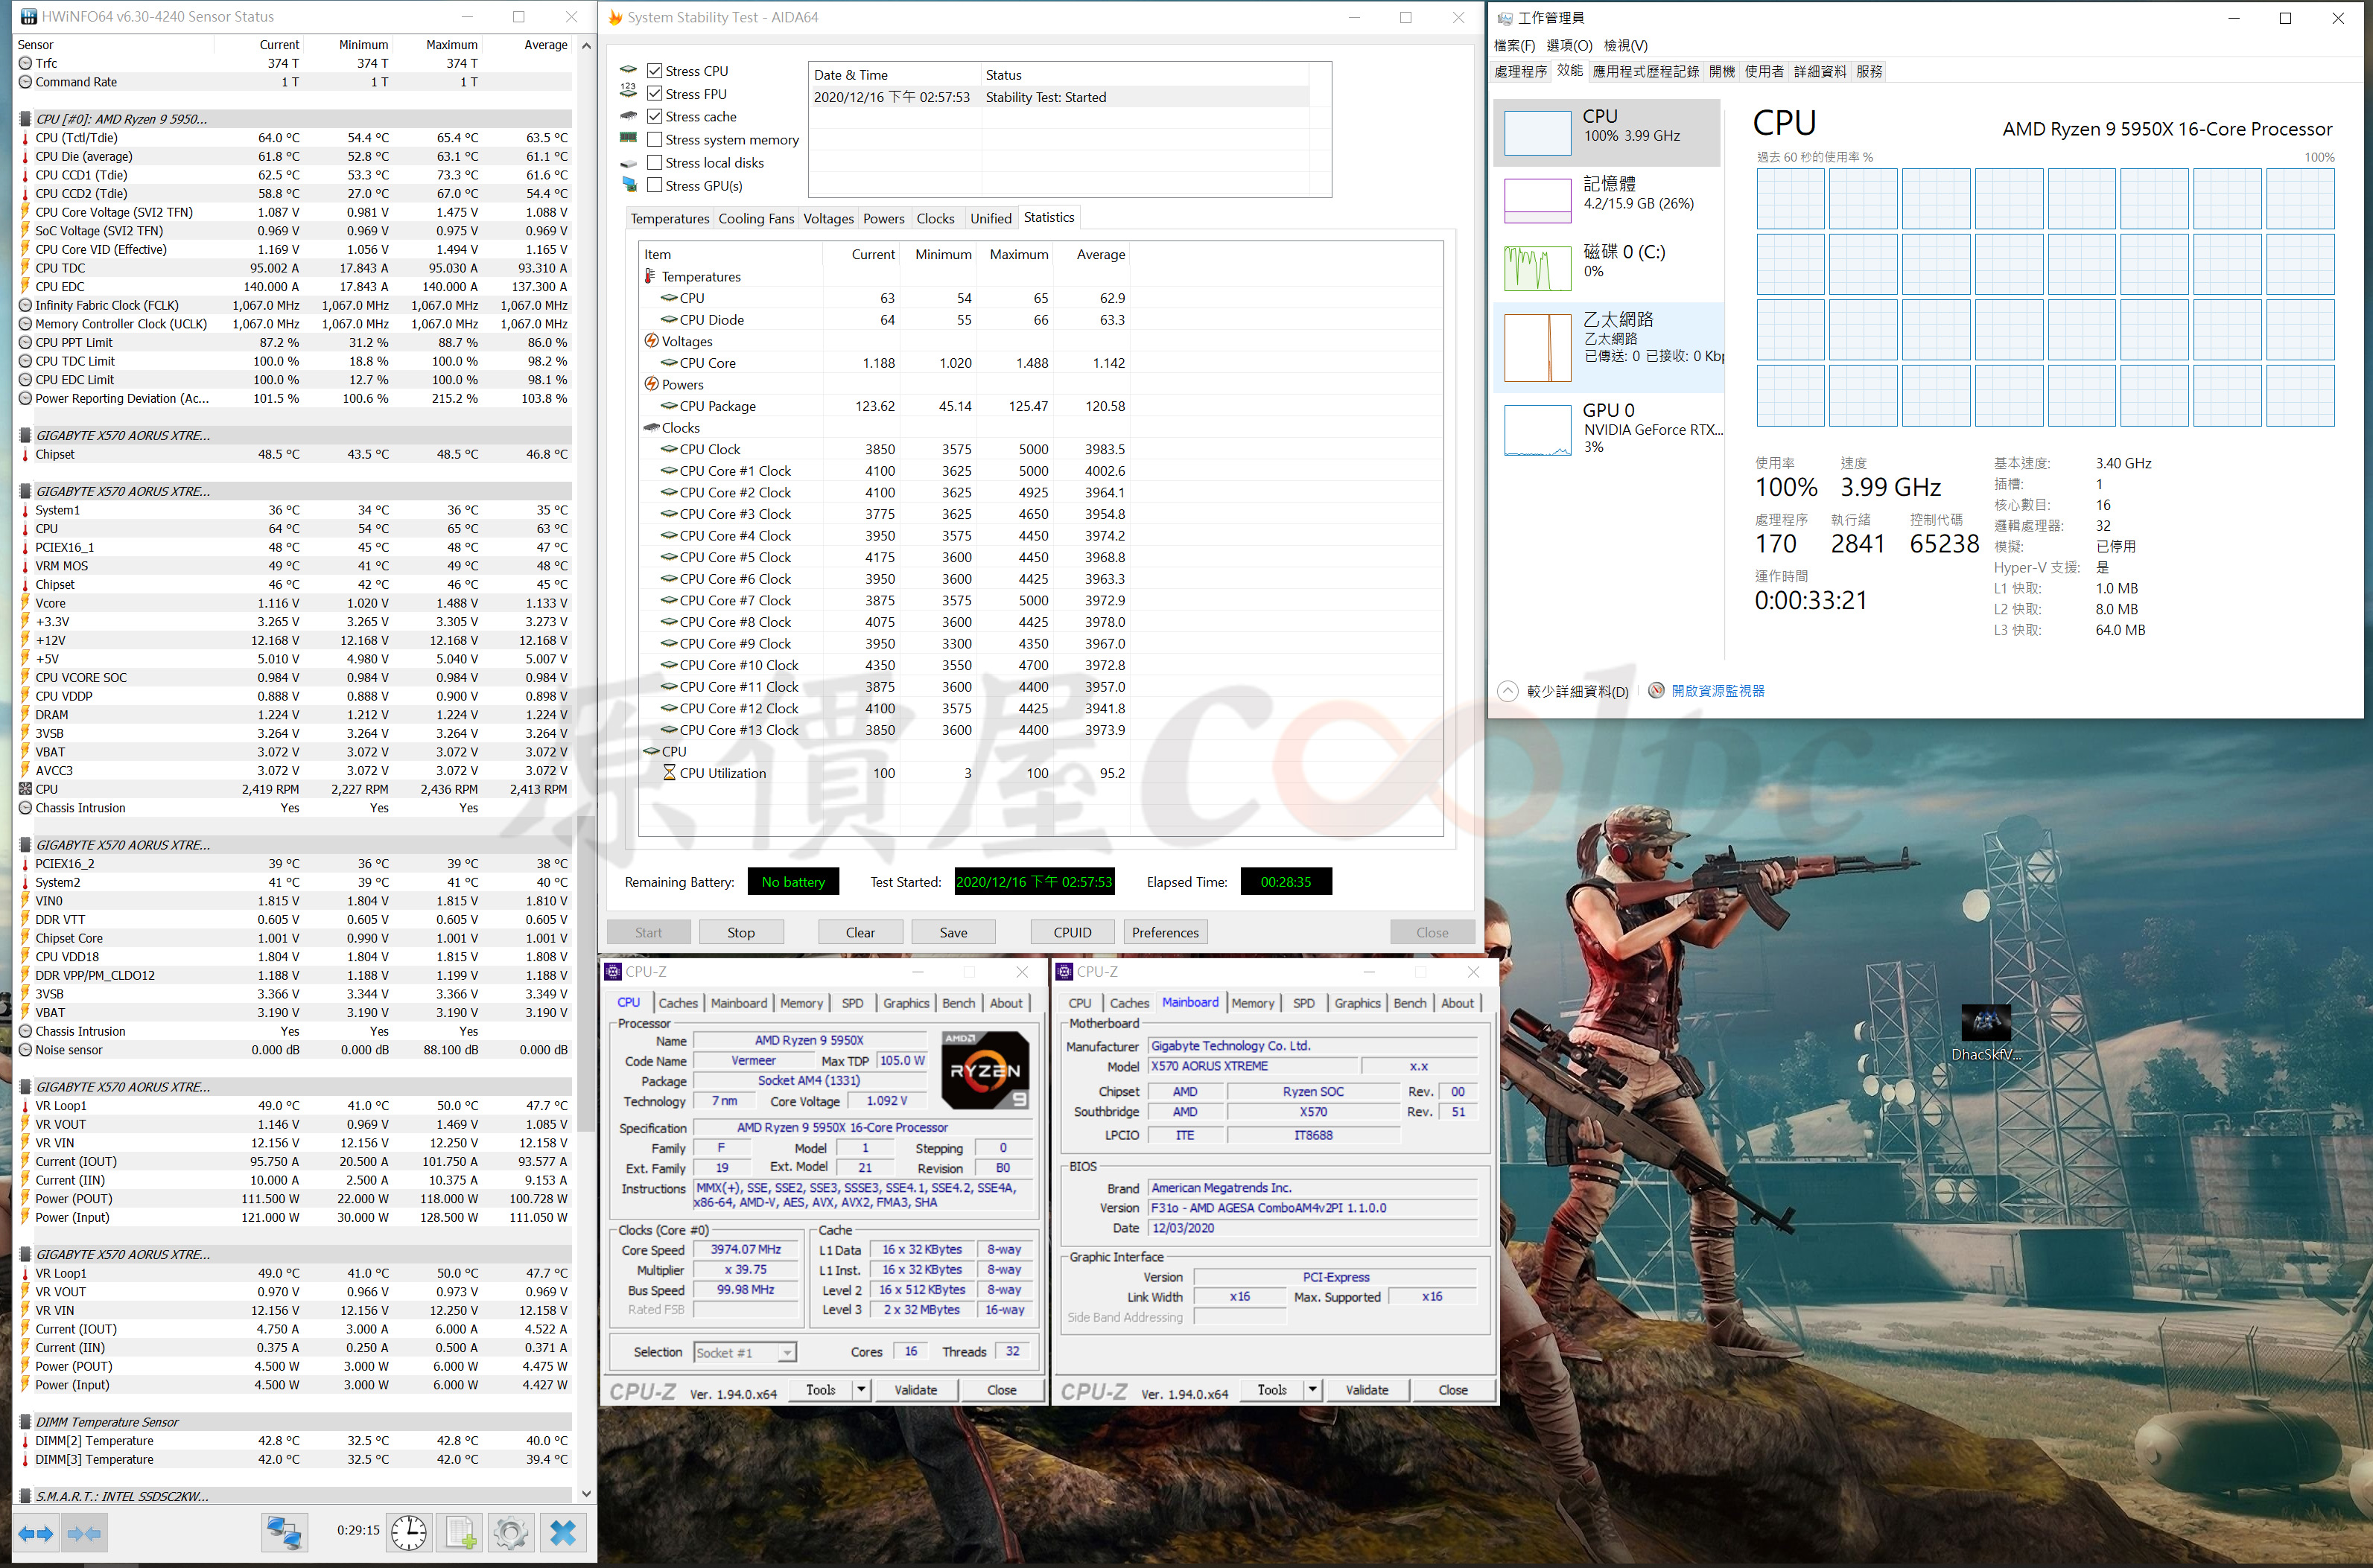2373x1568 pixels.
Task: Select Ethernet graph thumbnail in Task Manager
Action: pyautogui.click(x=1537, y=347)
